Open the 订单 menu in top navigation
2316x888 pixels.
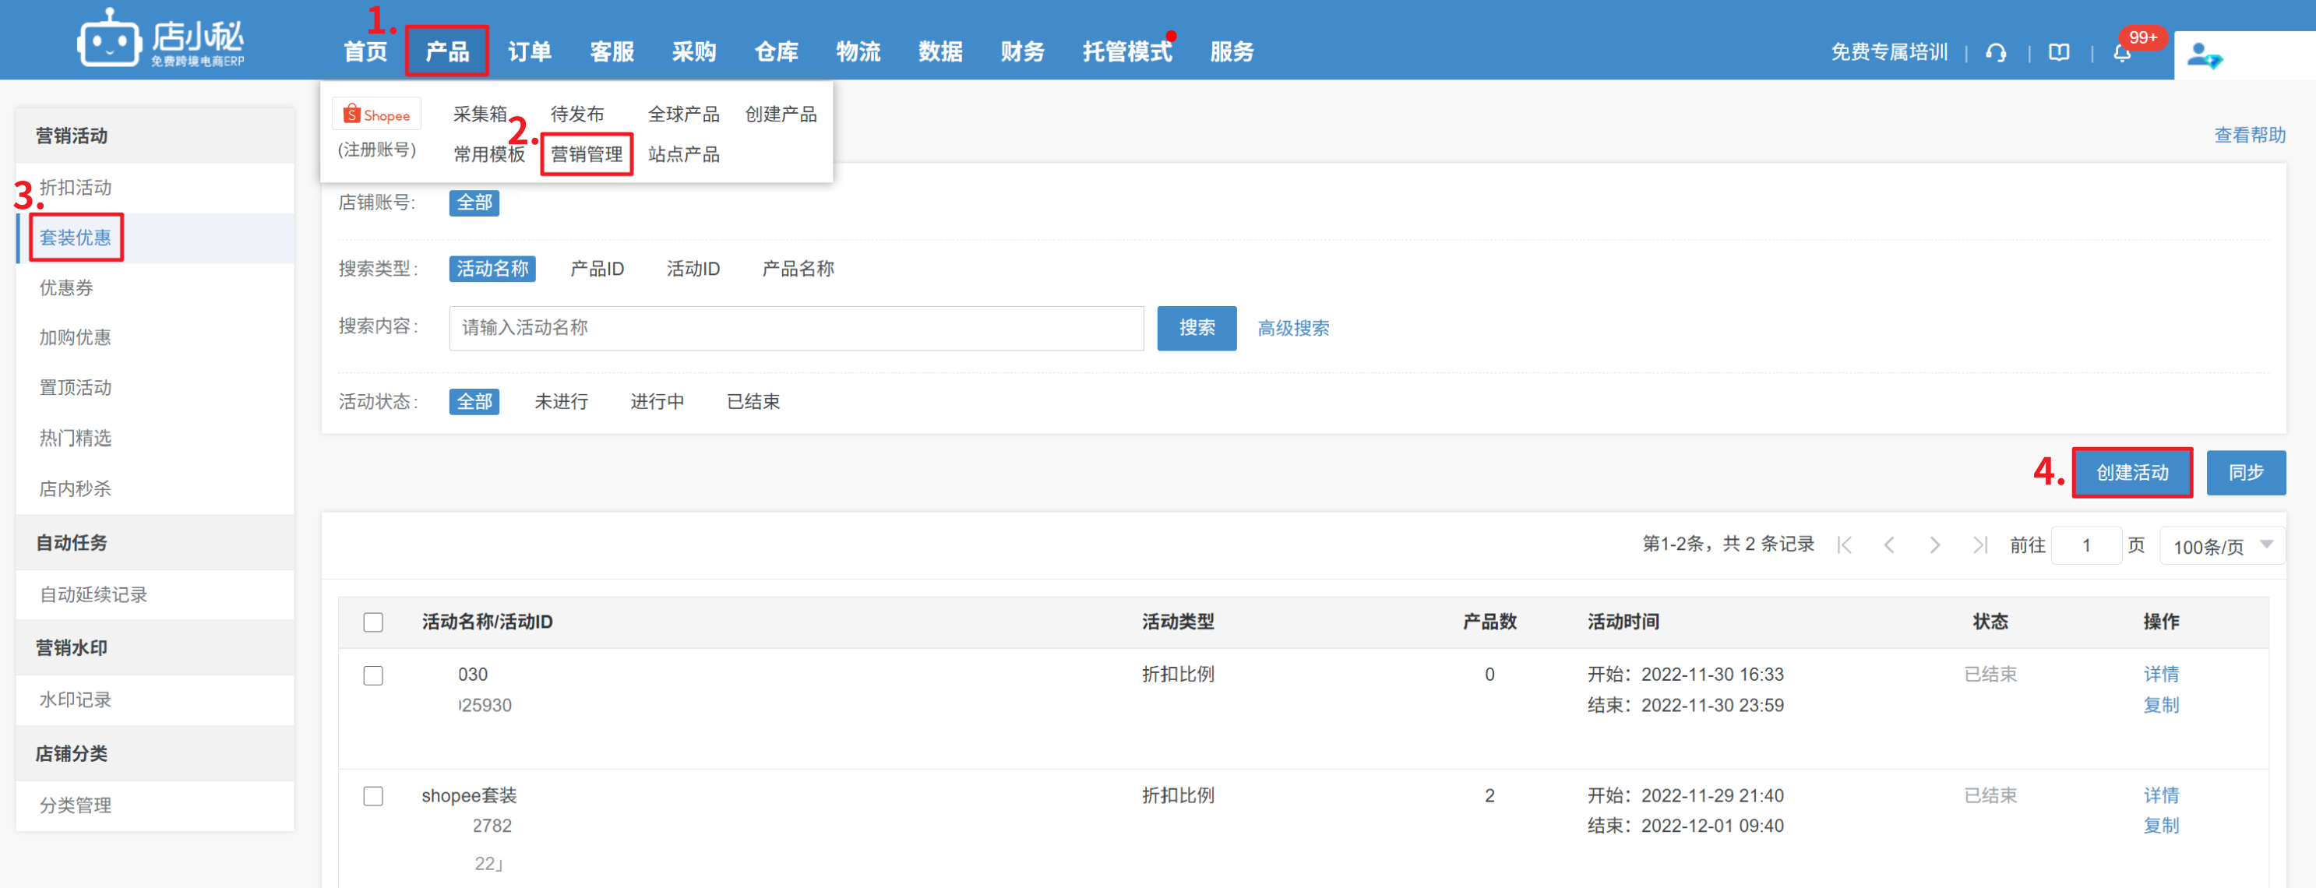coord(530,52)
